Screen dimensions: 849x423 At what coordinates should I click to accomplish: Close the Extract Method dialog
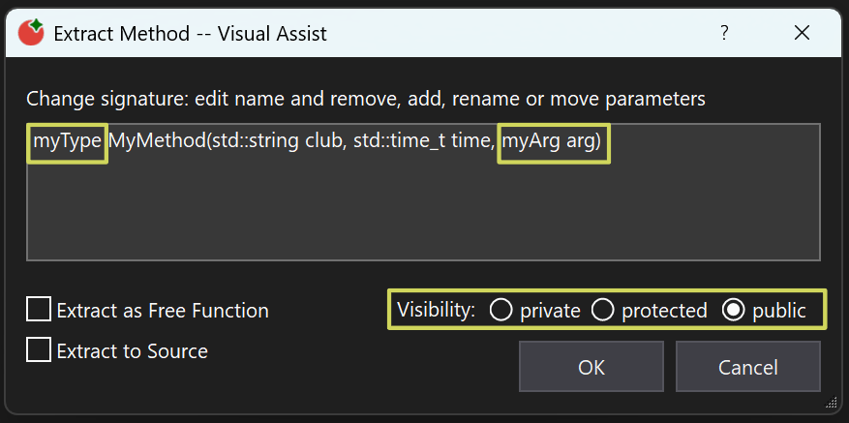pos(802,33)
